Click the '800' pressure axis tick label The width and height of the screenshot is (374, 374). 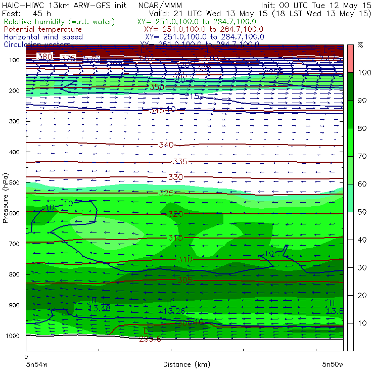14,274
